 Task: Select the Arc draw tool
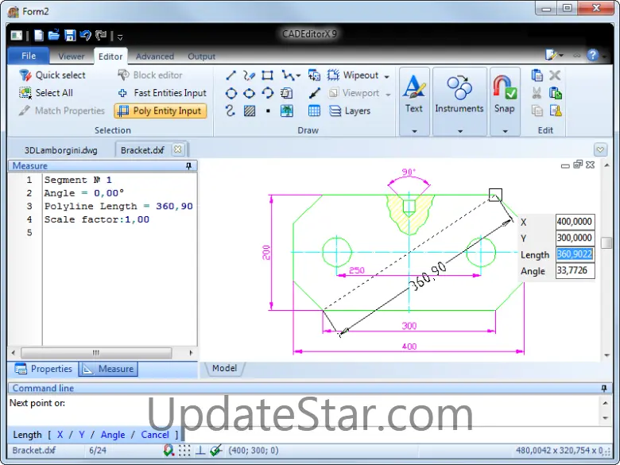(x=268, y=93)
